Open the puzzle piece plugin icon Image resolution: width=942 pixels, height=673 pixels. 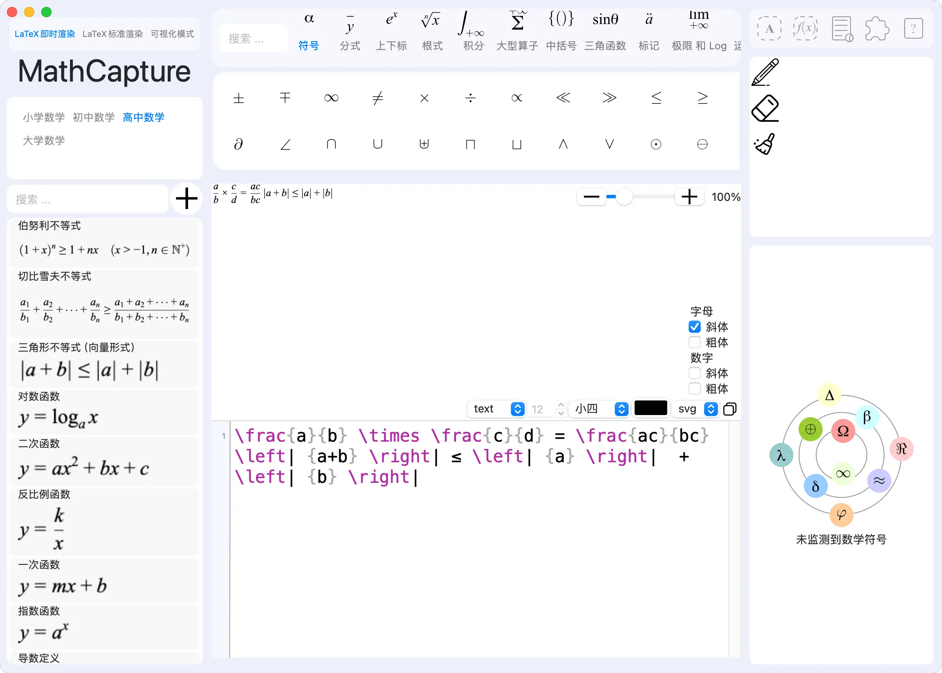click(877, 29)
